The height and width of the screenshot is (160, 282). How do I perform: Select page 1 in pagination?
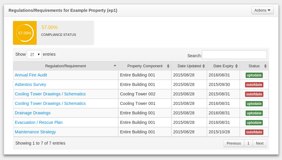[248, 143]
